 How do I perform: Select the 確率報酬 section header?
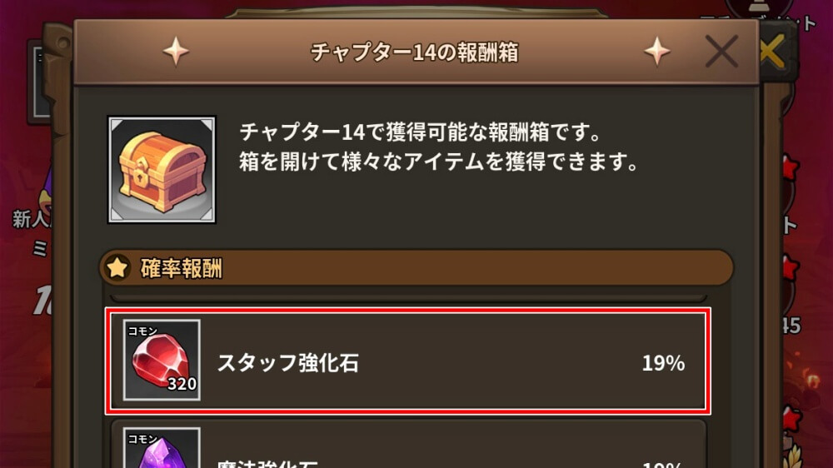[416, 268]
